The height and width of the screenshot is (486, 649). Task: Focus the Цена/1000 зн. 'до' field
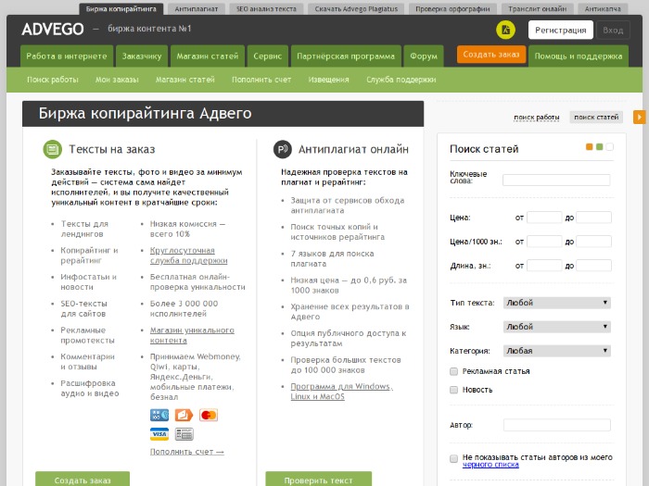tap(593, 242)
